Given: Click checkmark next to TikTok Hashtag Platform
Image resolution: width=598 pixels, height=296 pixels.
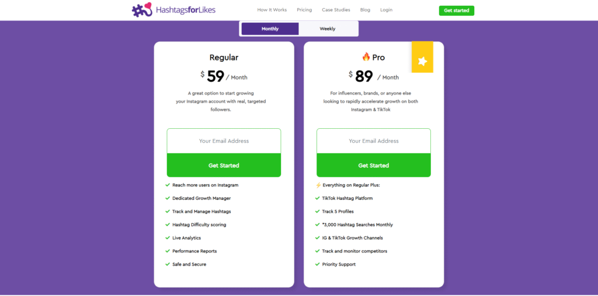Looking at the screenshot, I should click(318, 198).
